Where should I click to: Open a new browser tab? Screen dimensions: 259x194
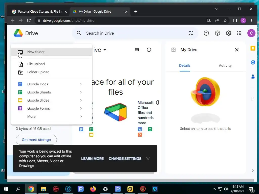136,12
